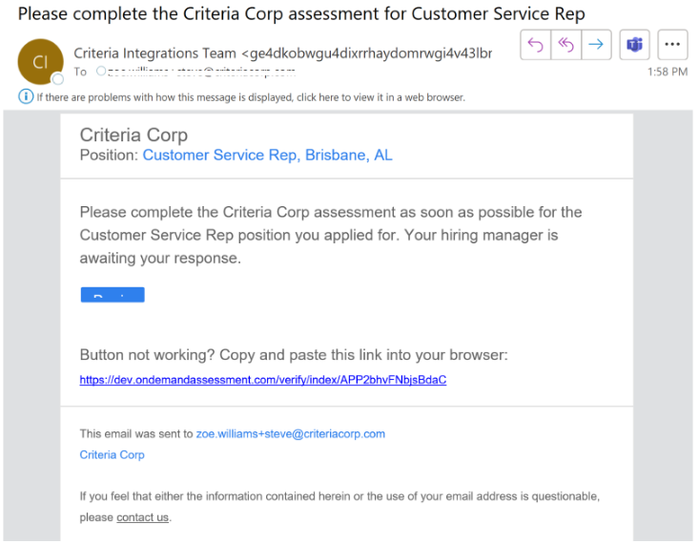
Task: Click the 1:58 PM received timestamp
Action: pyautogui.click(x=667, y=72)
